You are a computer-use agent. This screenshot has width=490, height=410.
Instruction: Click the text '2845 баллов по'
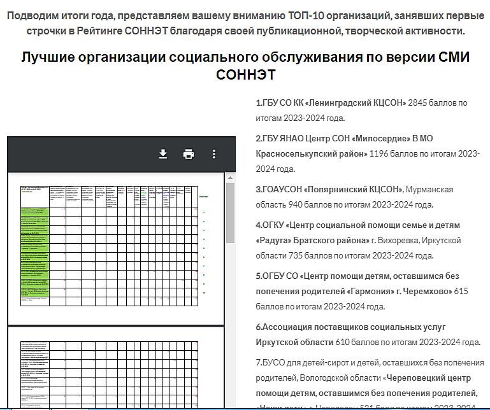(x=438, y=102)
